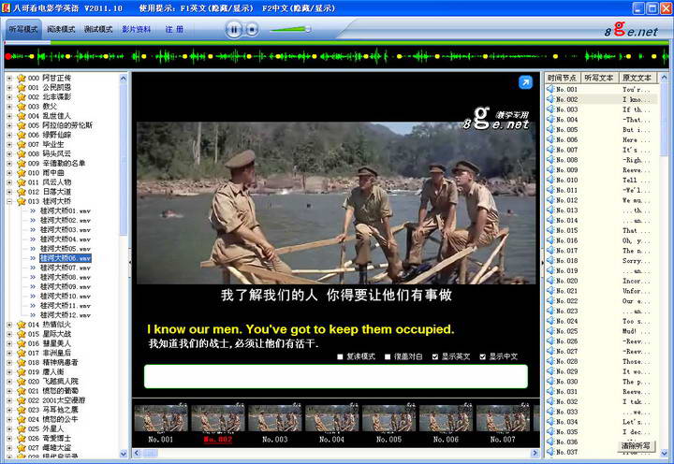Open file 桂河大桥12.wmv
Viewport: 674px width, 464px height.
click(x=66, y=315)
